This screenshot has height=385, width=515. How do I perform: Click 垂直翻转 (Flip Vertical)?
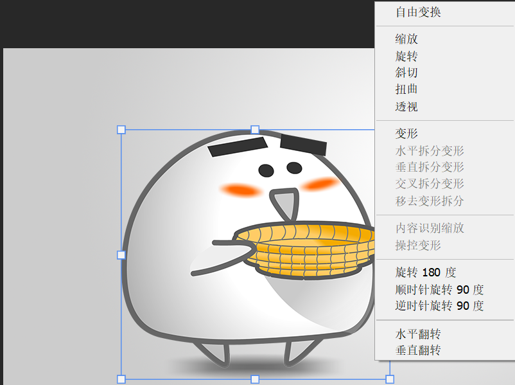point(418,350)
